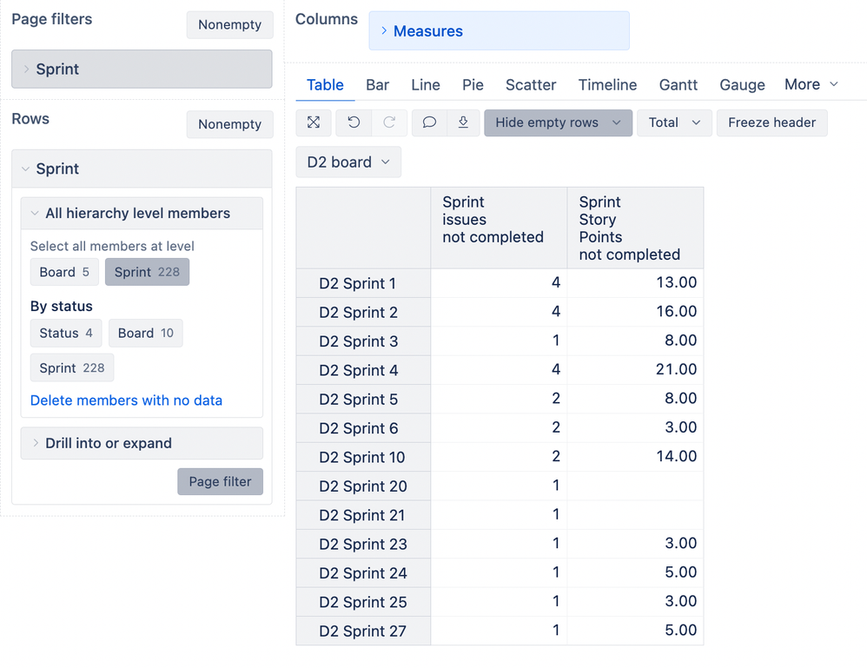Click the comment speech bubble icon

coord(429,122)
